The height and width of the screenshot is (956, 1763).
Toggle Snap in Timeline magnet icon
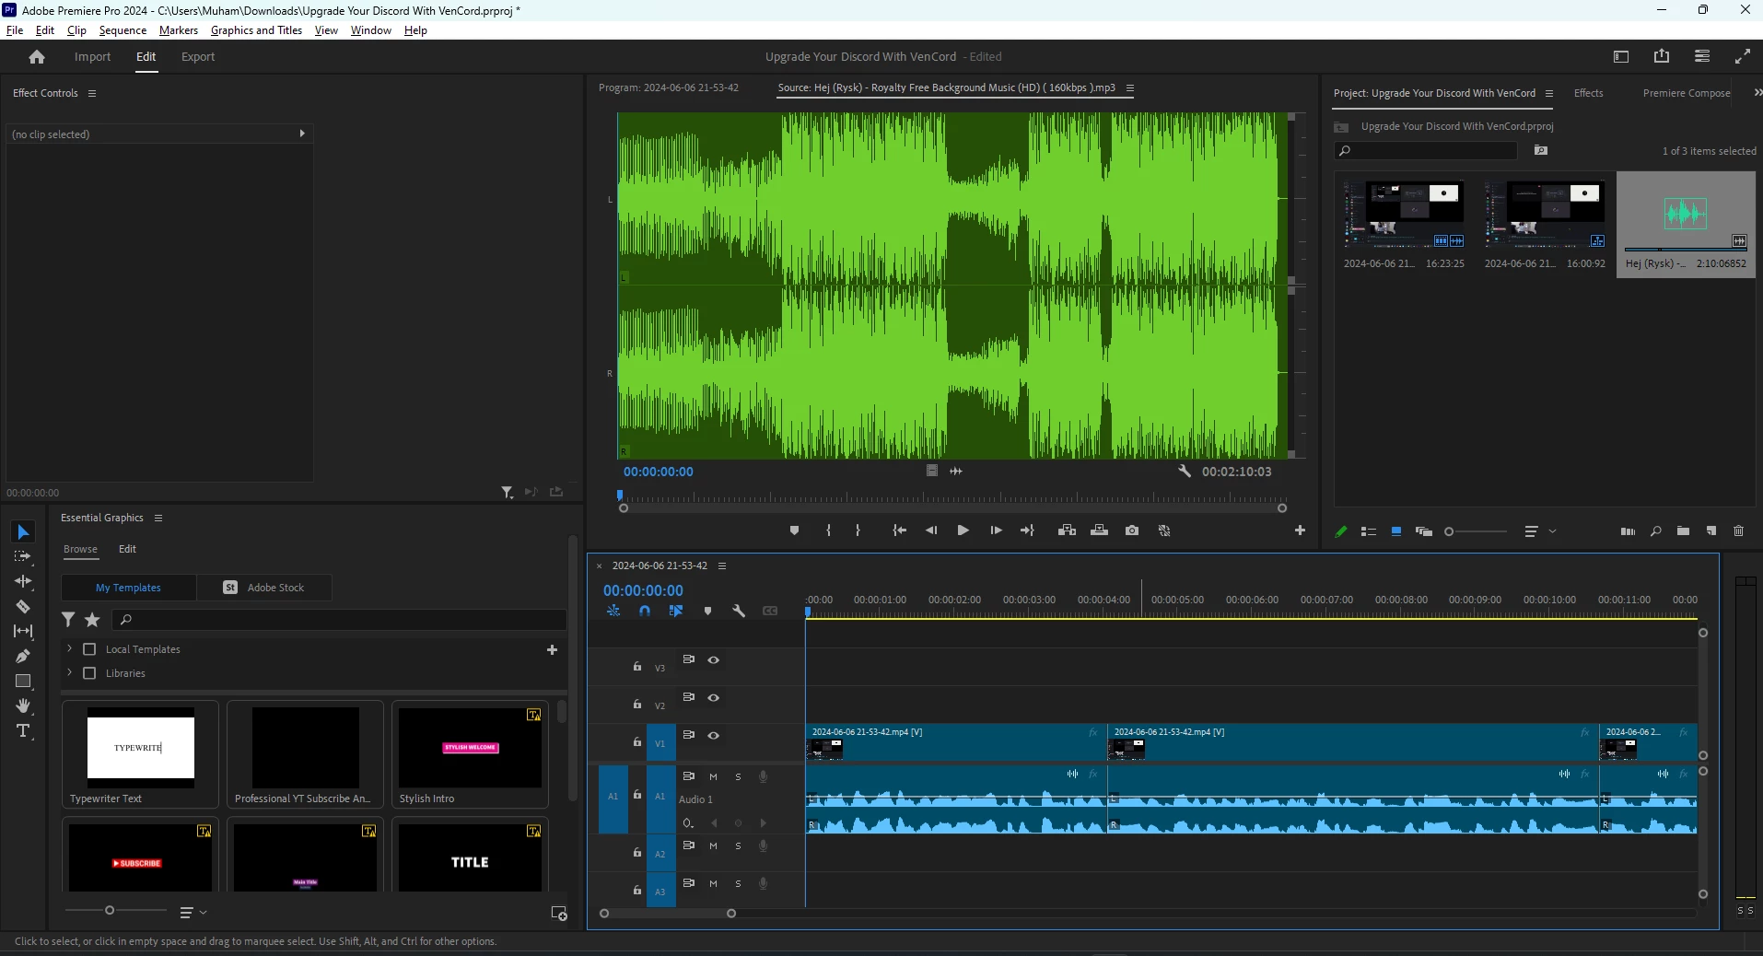[x=645, y=611]
